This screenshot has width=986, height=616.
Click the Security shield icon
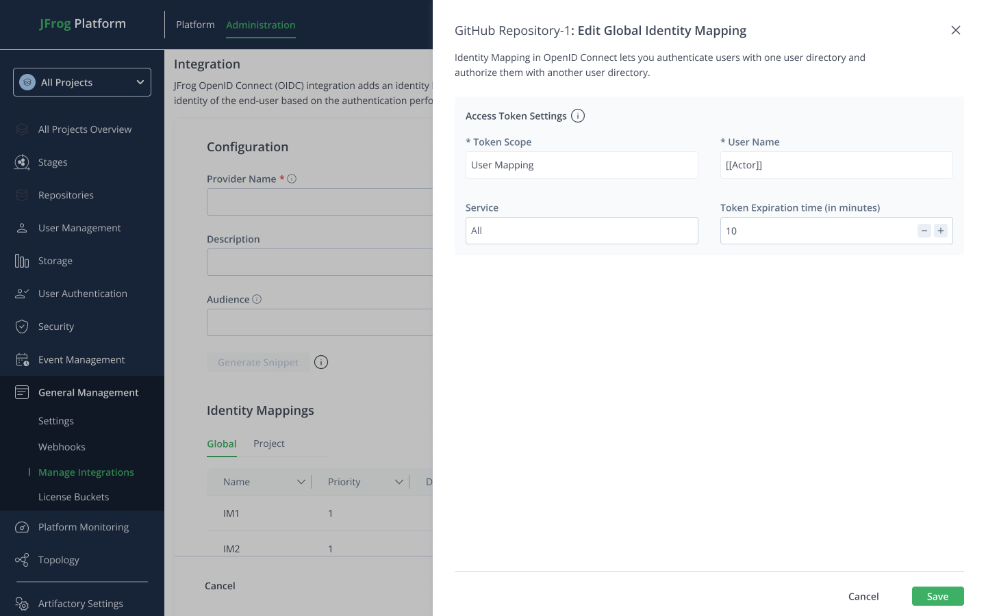[x=22, y=326]
